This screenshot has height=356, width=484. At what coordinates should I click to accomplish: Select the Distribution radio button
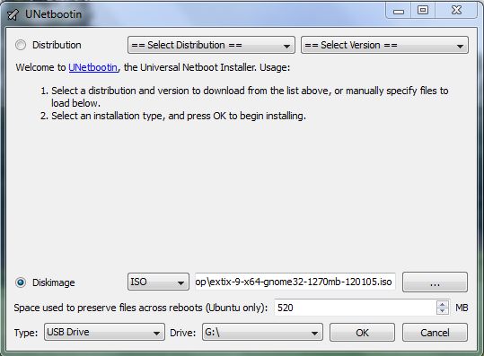[21, 45]
